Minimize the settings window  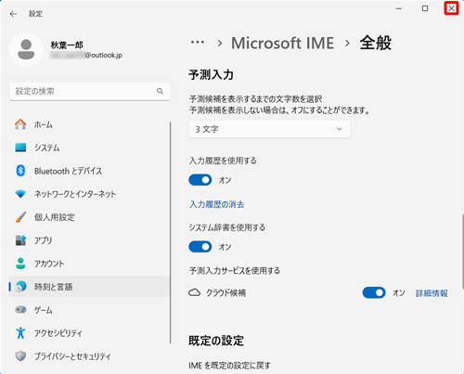399,8
